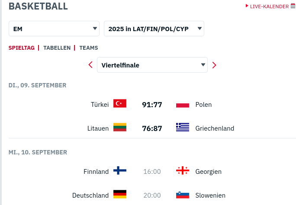
Task: Click the Turkey flag icon
Action: tap(120, 103)
